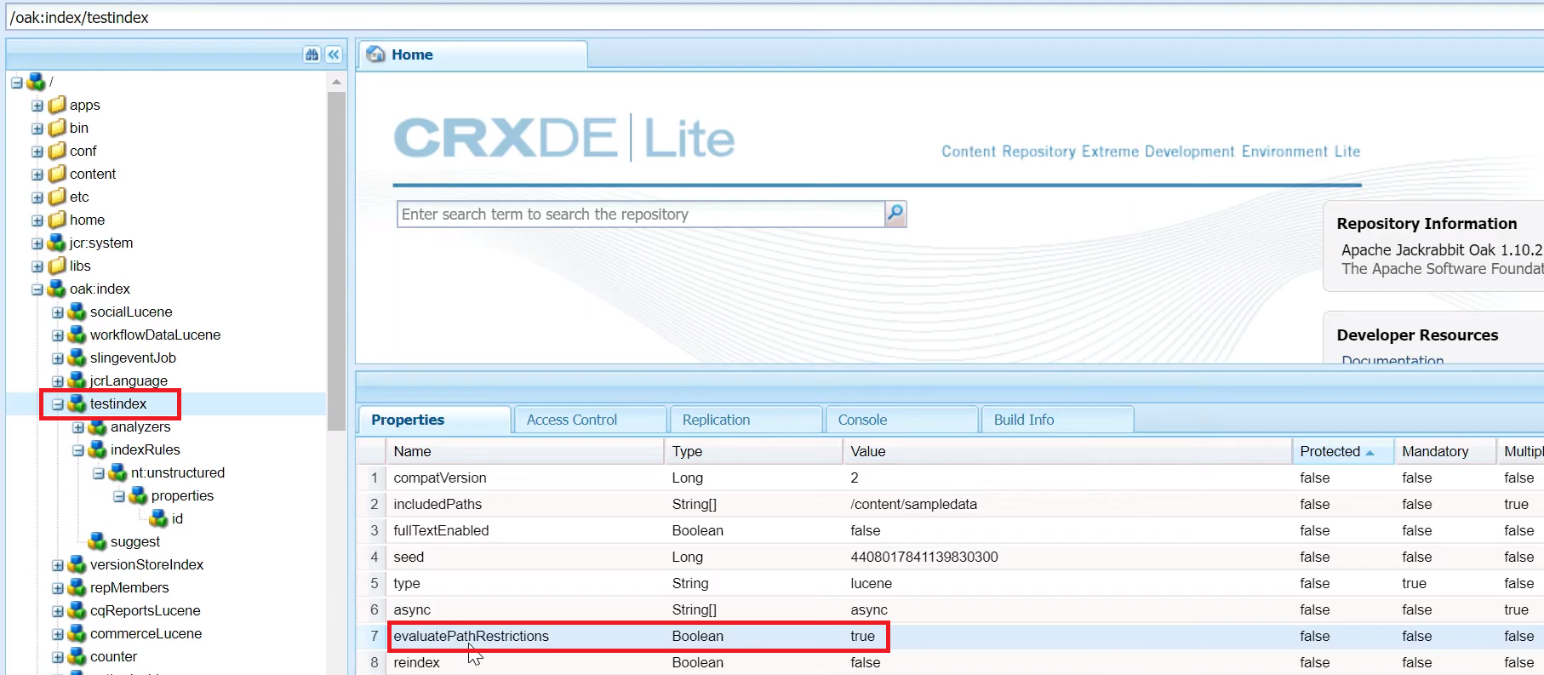Select the fullTextEnabled property row
Image resolution: width=1544 pixels, height=675 pixels.
pyautogui.click(x=950, y=530)
